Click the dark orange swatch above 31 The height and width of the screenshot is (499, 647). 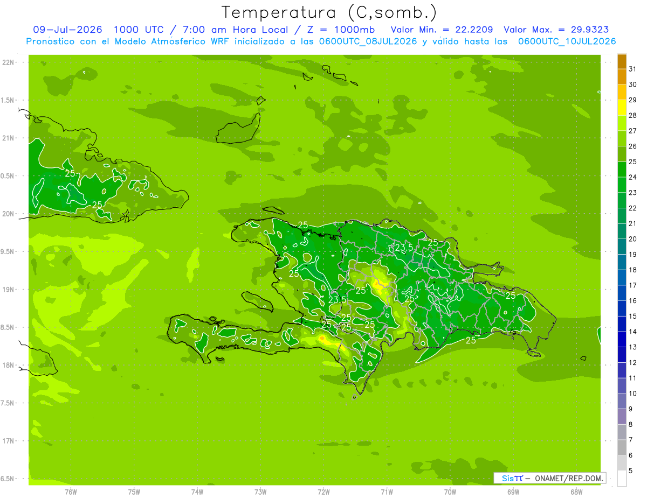[x=622, y=61]
